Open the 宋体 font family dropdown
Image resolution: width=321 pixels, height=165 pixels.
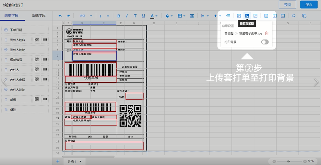86,16
